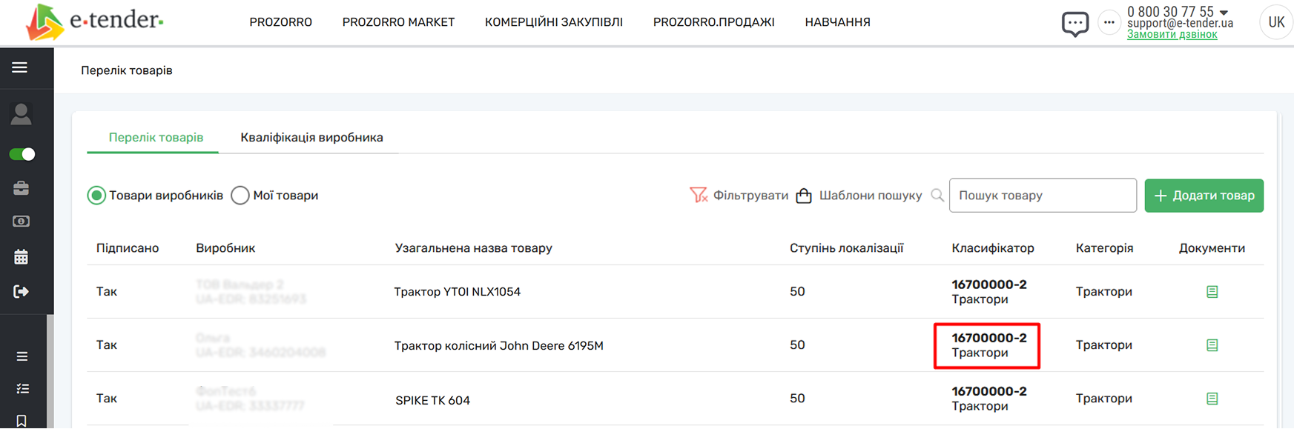Screen dimensions: 1294x429
Task: Open the chat support bubble icon
Action: coord(1075,24)
